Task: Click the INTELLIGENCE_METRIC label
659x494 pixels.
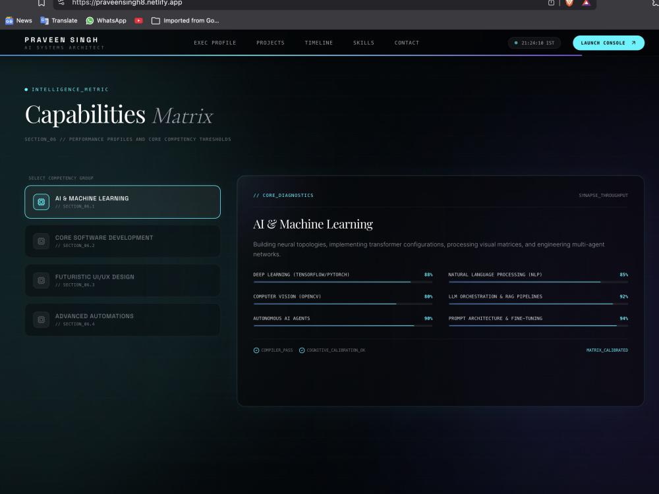Action: 70,90
